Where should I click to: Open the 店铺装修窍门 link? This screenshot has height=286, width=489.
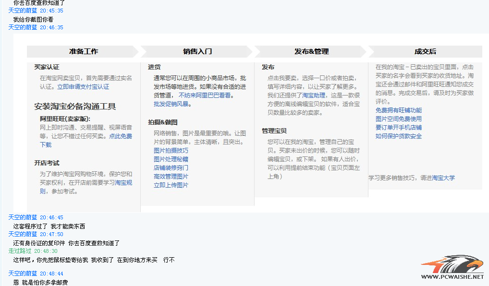click(171, 168)
